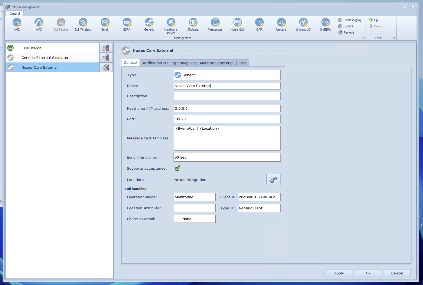Select the CLB Wireless management icon
The image size is (423, 285).
(83, 24)
